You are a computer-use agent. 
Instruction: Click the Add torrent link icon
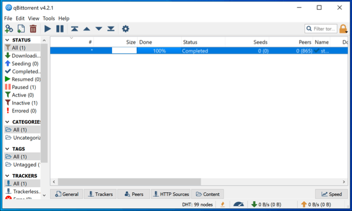click(9, 29)
